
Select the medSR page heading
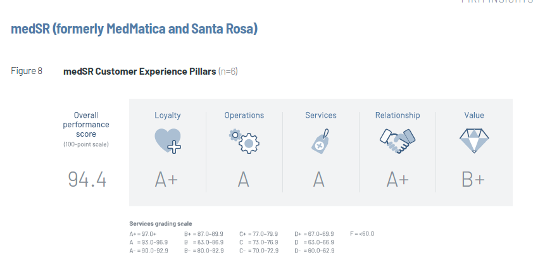pos(134,29)
